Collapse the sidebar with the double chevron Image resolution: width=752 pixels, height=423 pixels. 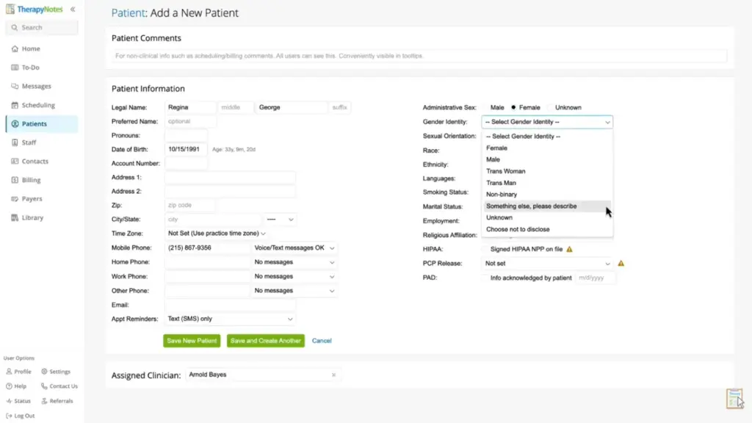(x=73, y=9)
